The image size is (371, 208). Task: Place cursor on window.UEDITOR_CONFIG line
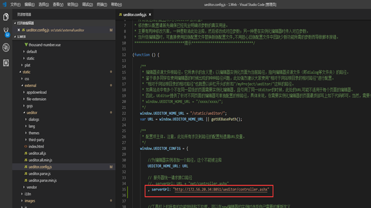click(x=164, y=148)
